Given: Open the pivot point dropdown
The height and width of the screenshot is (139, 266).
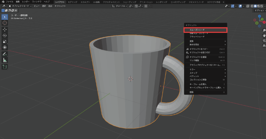Looking at the screenshot, I should pyautogui.click(x=131, y=6).
